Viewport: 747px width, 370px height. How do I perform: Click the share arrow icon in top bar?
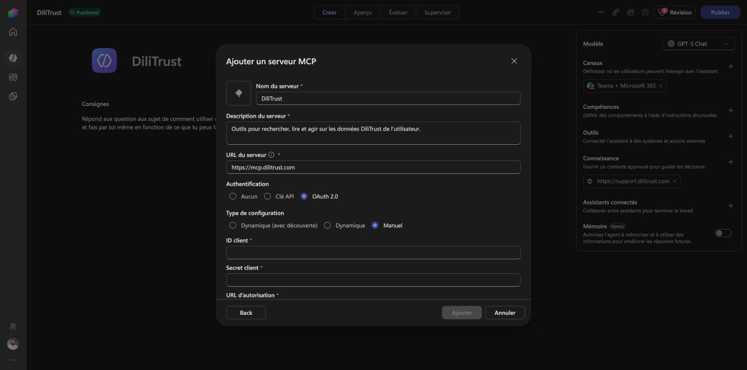[631, 12]
